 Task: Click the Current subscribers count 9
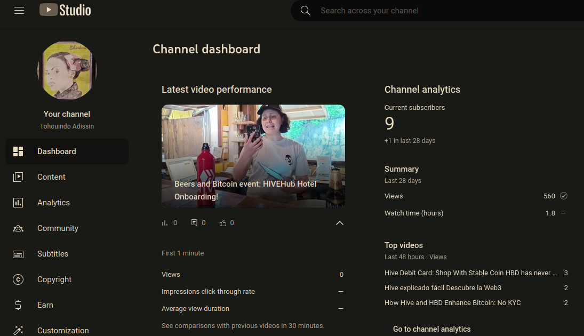pyautogui.click(x=389, y=123)
